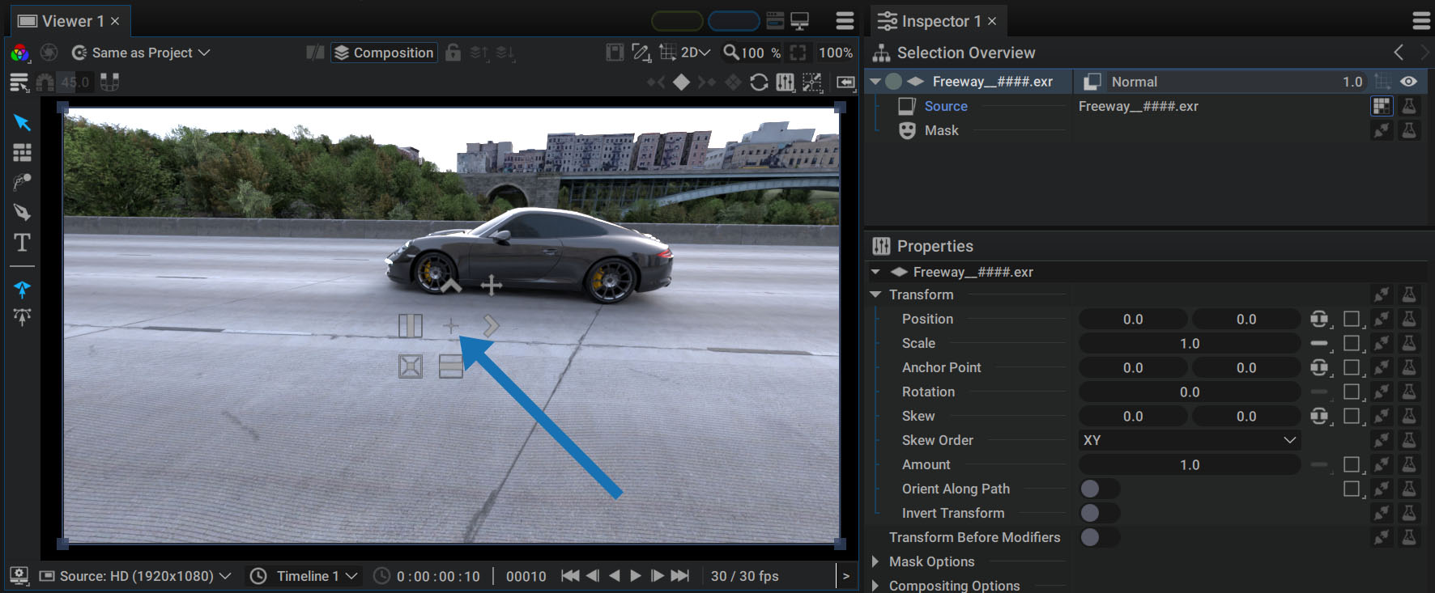This screenshot has height=593, width=1435.
Task: Click the horseshoe magnet snapping icon
Action: pos(45,82)
